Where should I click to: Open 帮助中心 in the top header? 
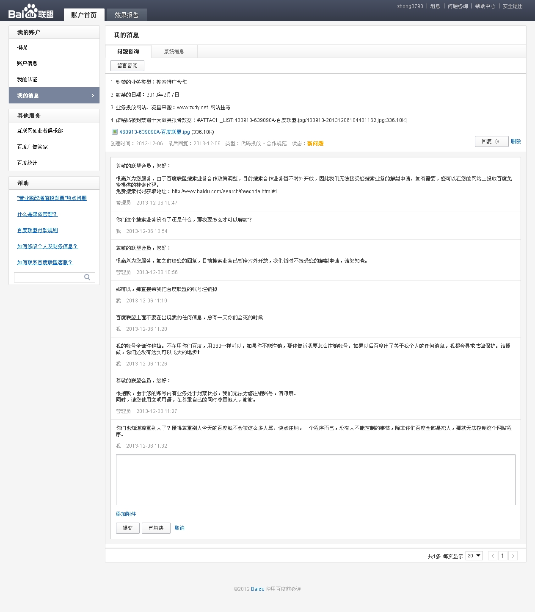click(485, 6)
